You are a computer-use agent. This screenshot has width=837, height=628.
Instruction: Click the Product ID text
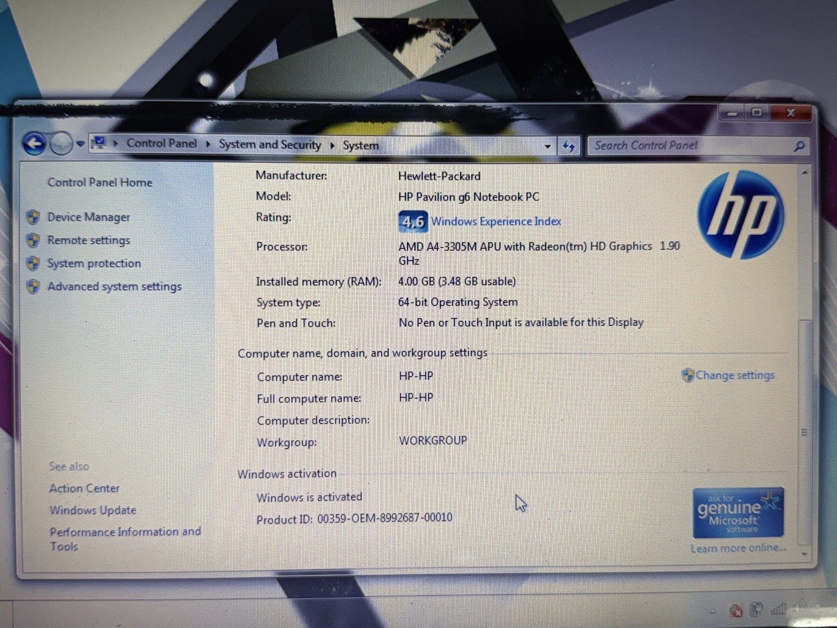coord(354,519)
